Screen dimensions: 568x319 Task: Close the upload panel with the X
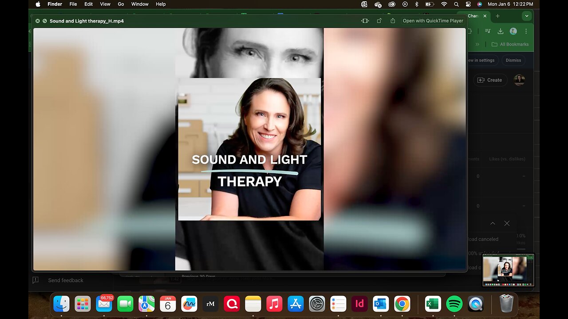tap(507, 224)
